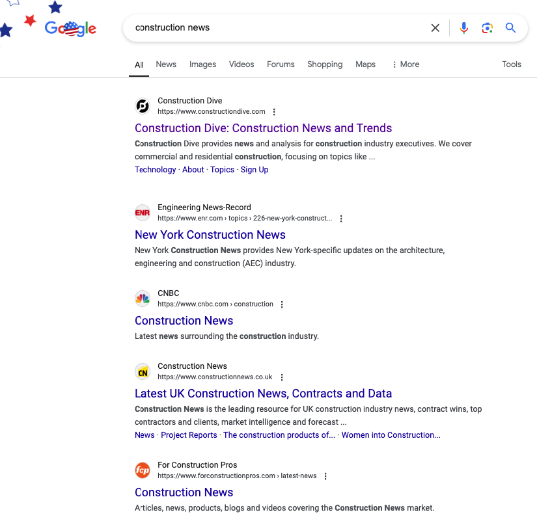Open Google Lens image search icon
Image resolution: width=537 pixels, height=523 pixels.
click(x=487, y=28)
